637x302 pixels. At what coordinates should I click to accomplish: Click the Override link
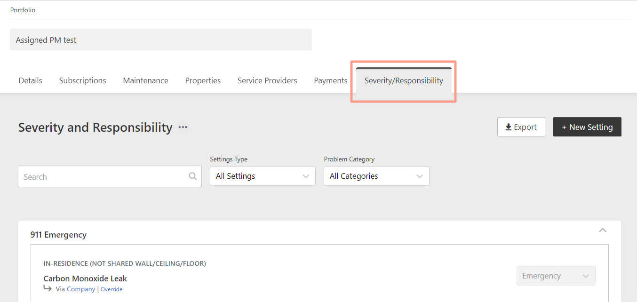111,289
